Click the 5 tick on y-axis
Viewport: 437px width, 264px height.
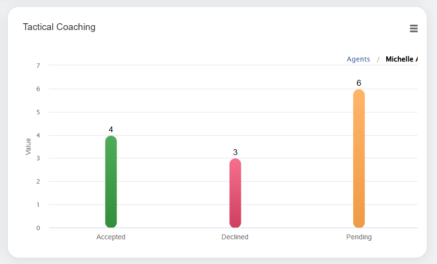point(38,112)
